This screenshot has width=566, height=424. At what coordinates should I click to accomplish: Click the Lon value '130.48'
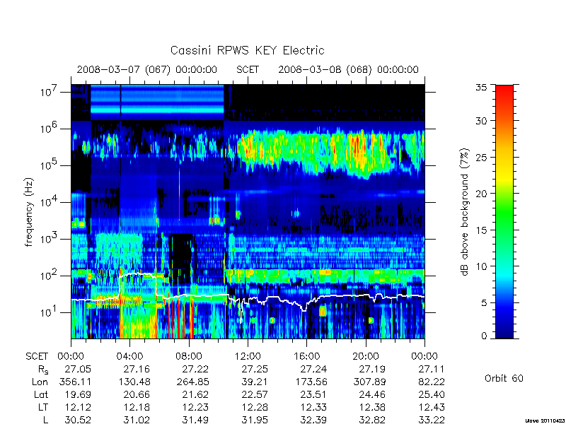134,382
